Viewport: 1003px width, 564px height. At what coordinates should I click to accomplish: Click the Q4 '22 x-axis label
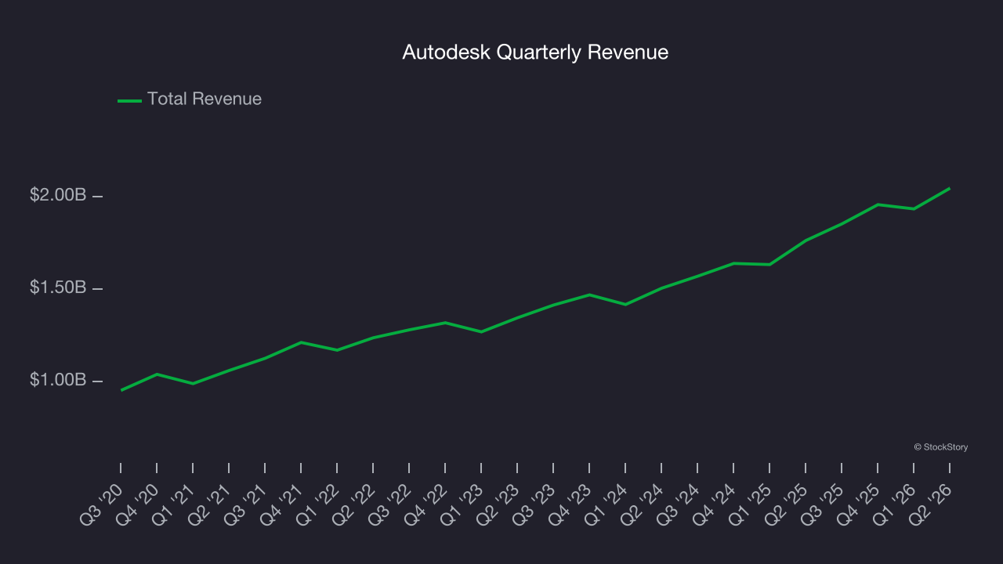(x=427, y=504)
